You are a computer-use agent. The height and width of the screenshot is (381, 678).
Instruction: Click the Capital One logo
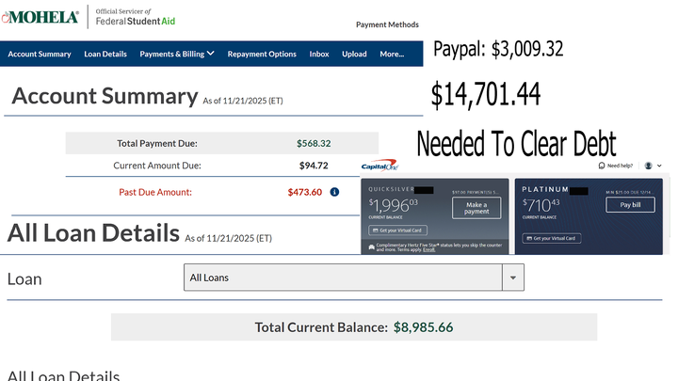pos(380,167)
